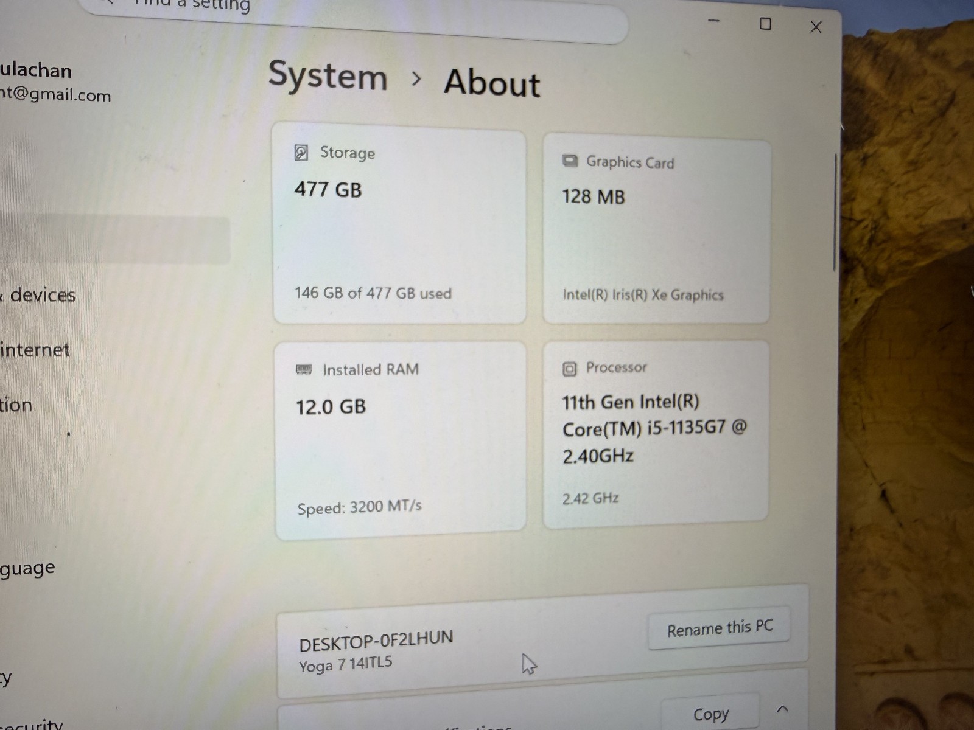
Task: Click the Processor chip icon
Action: tap(569, 369)
